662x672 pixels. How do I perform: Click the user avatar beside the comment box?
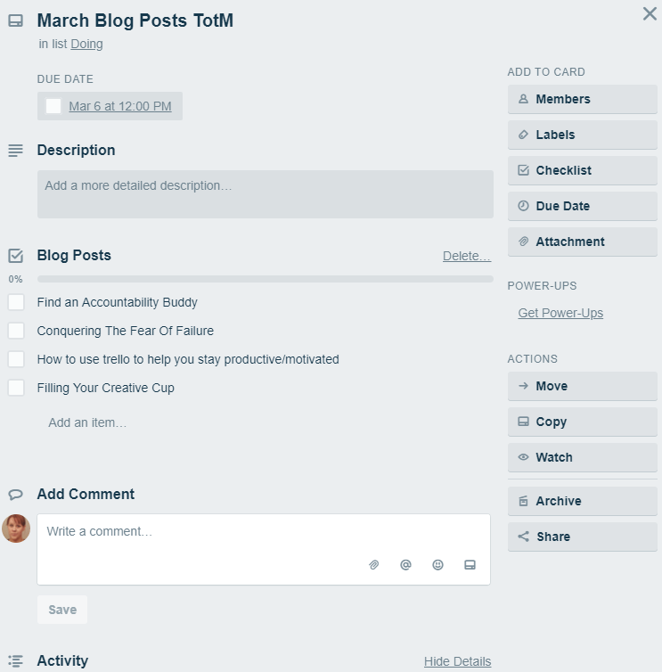pyautogui.click(x=16, y=529)
